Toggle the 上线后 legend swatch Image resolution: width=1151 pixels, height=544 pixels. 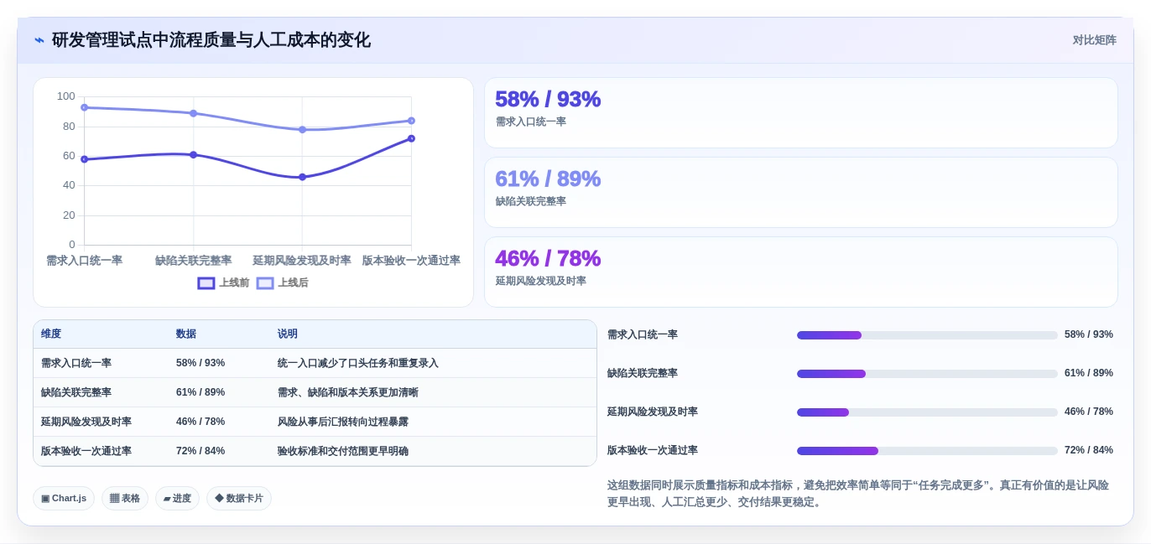[x=265, y=283]
